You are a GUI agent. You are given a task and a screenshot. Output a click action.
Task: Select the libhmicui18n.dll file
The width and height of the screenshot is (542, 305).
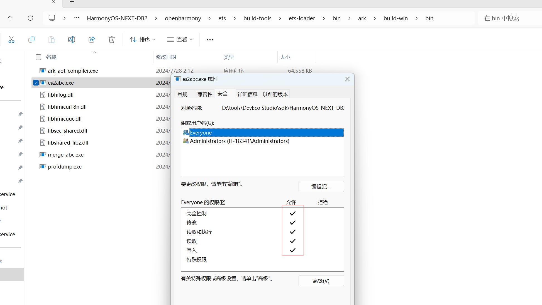[67, 107]
